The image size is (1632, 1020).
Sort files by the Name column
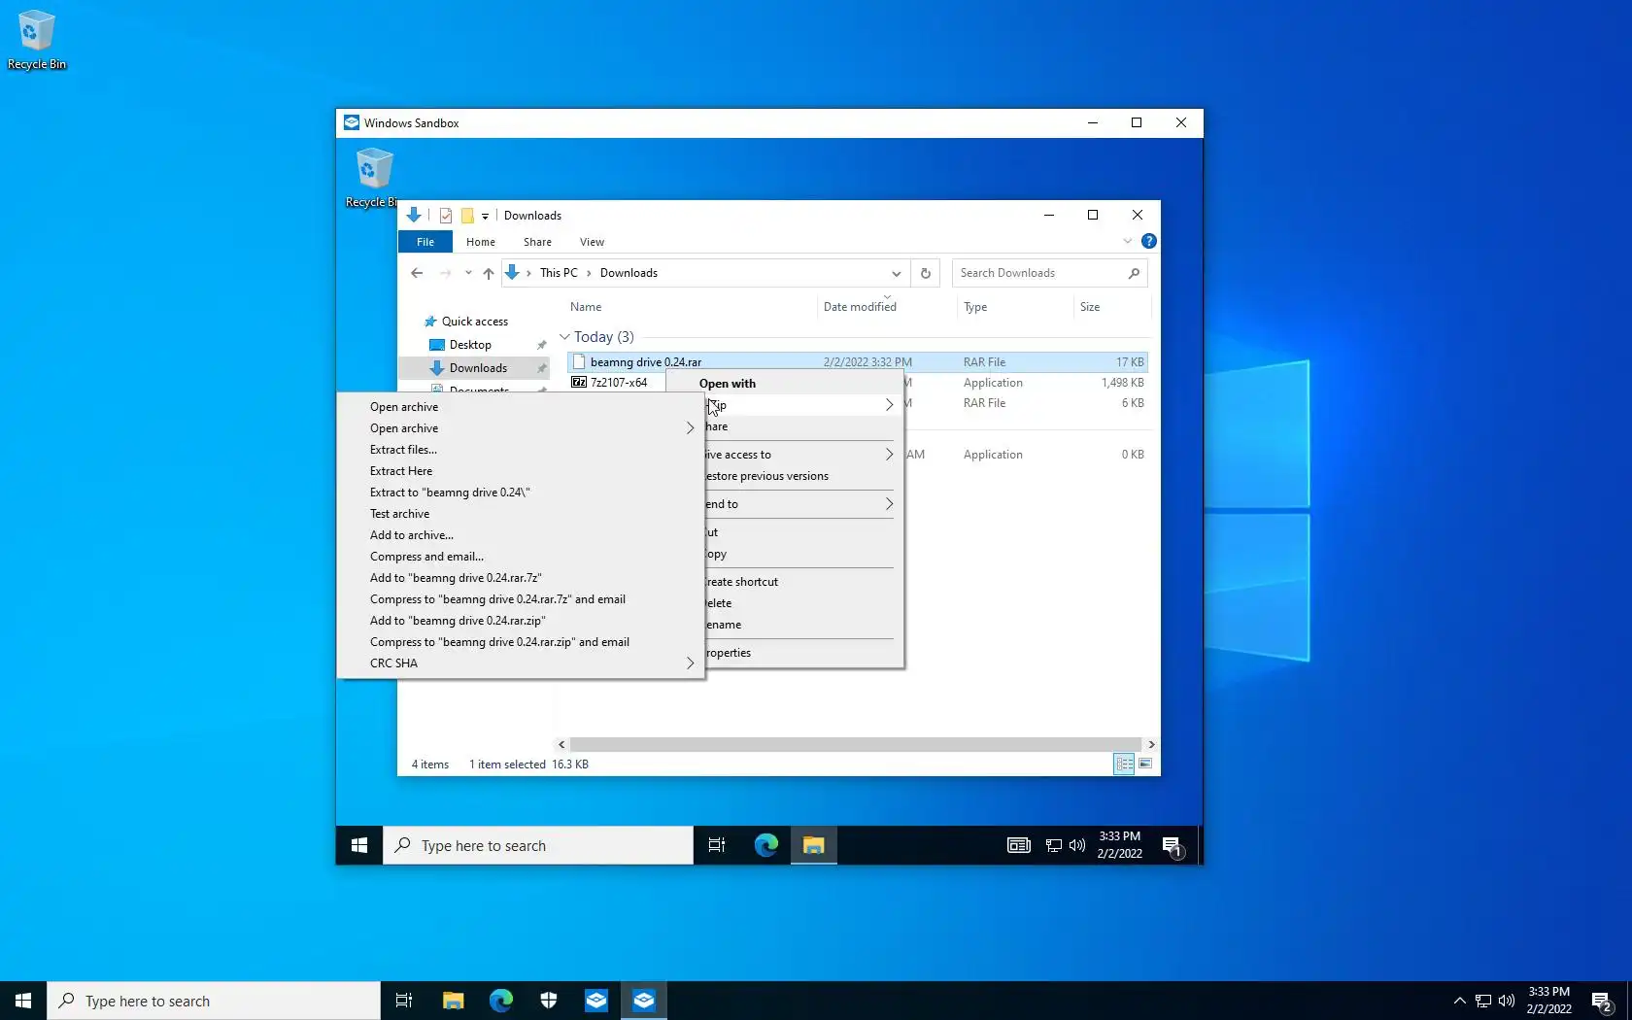(x=586, y=307)
